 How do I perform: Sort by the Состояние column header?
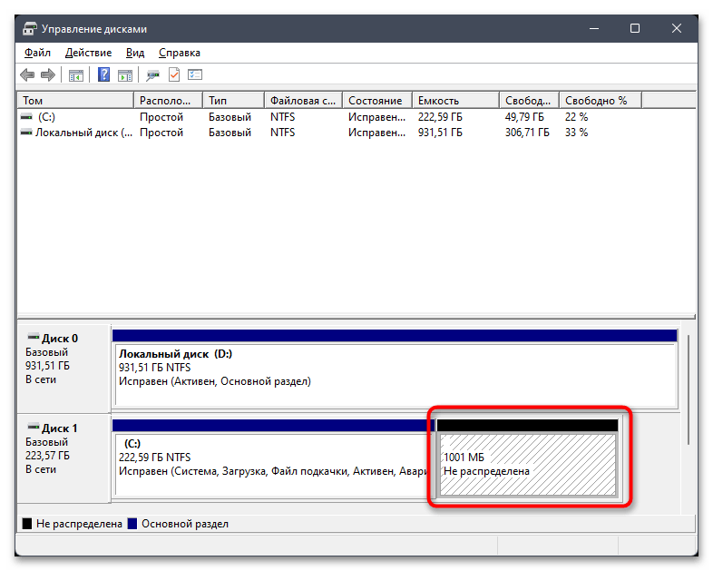(x=377, y=101)
